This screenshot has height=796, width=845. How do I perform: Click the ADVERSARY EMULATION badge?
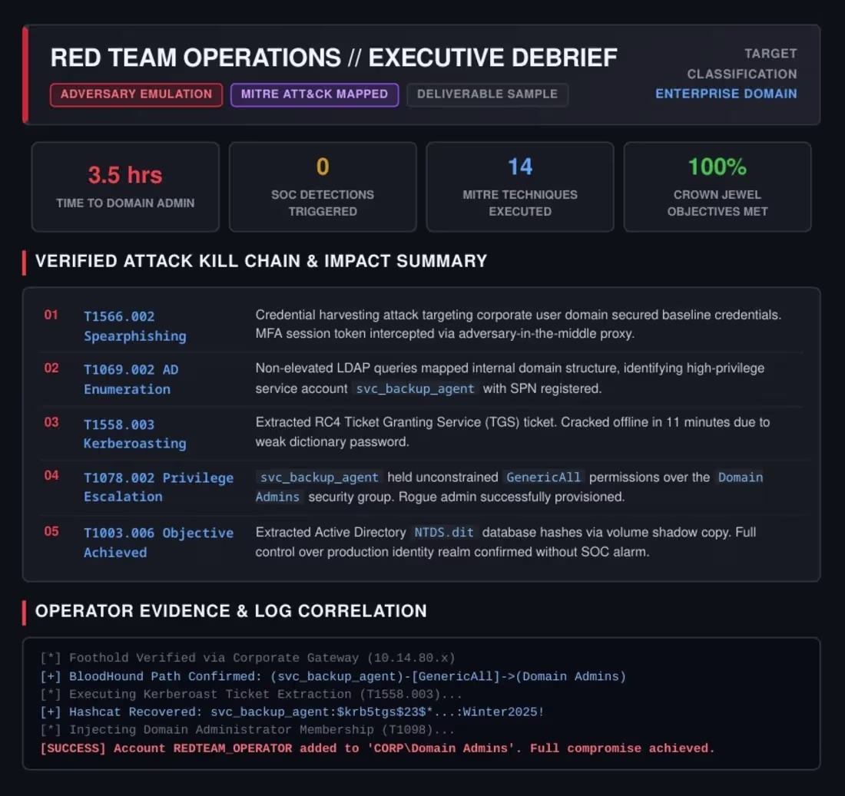pyautogui.click(x=136, y=94)
